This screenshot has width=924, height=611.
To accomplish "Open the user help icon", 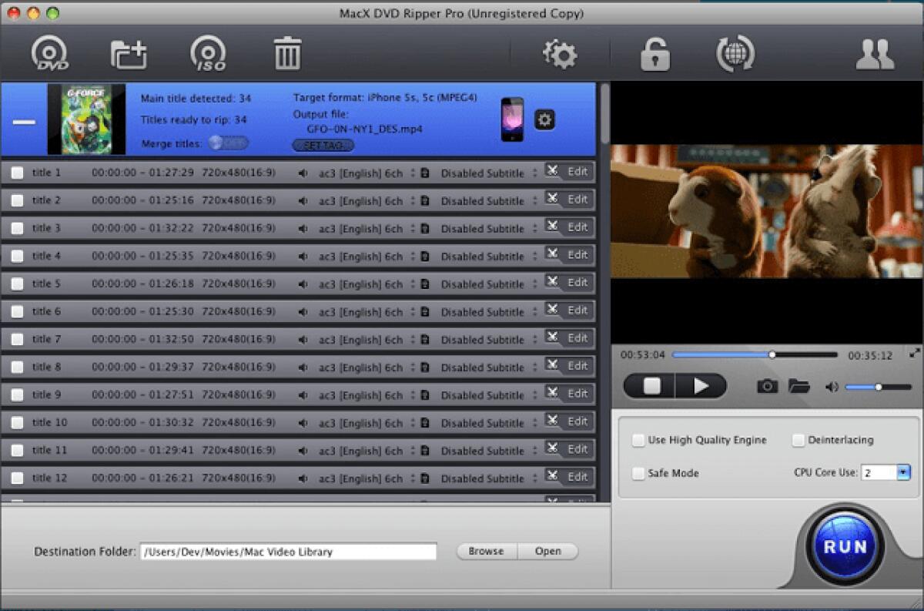I will pyautogui.click(x=875, y=54).
